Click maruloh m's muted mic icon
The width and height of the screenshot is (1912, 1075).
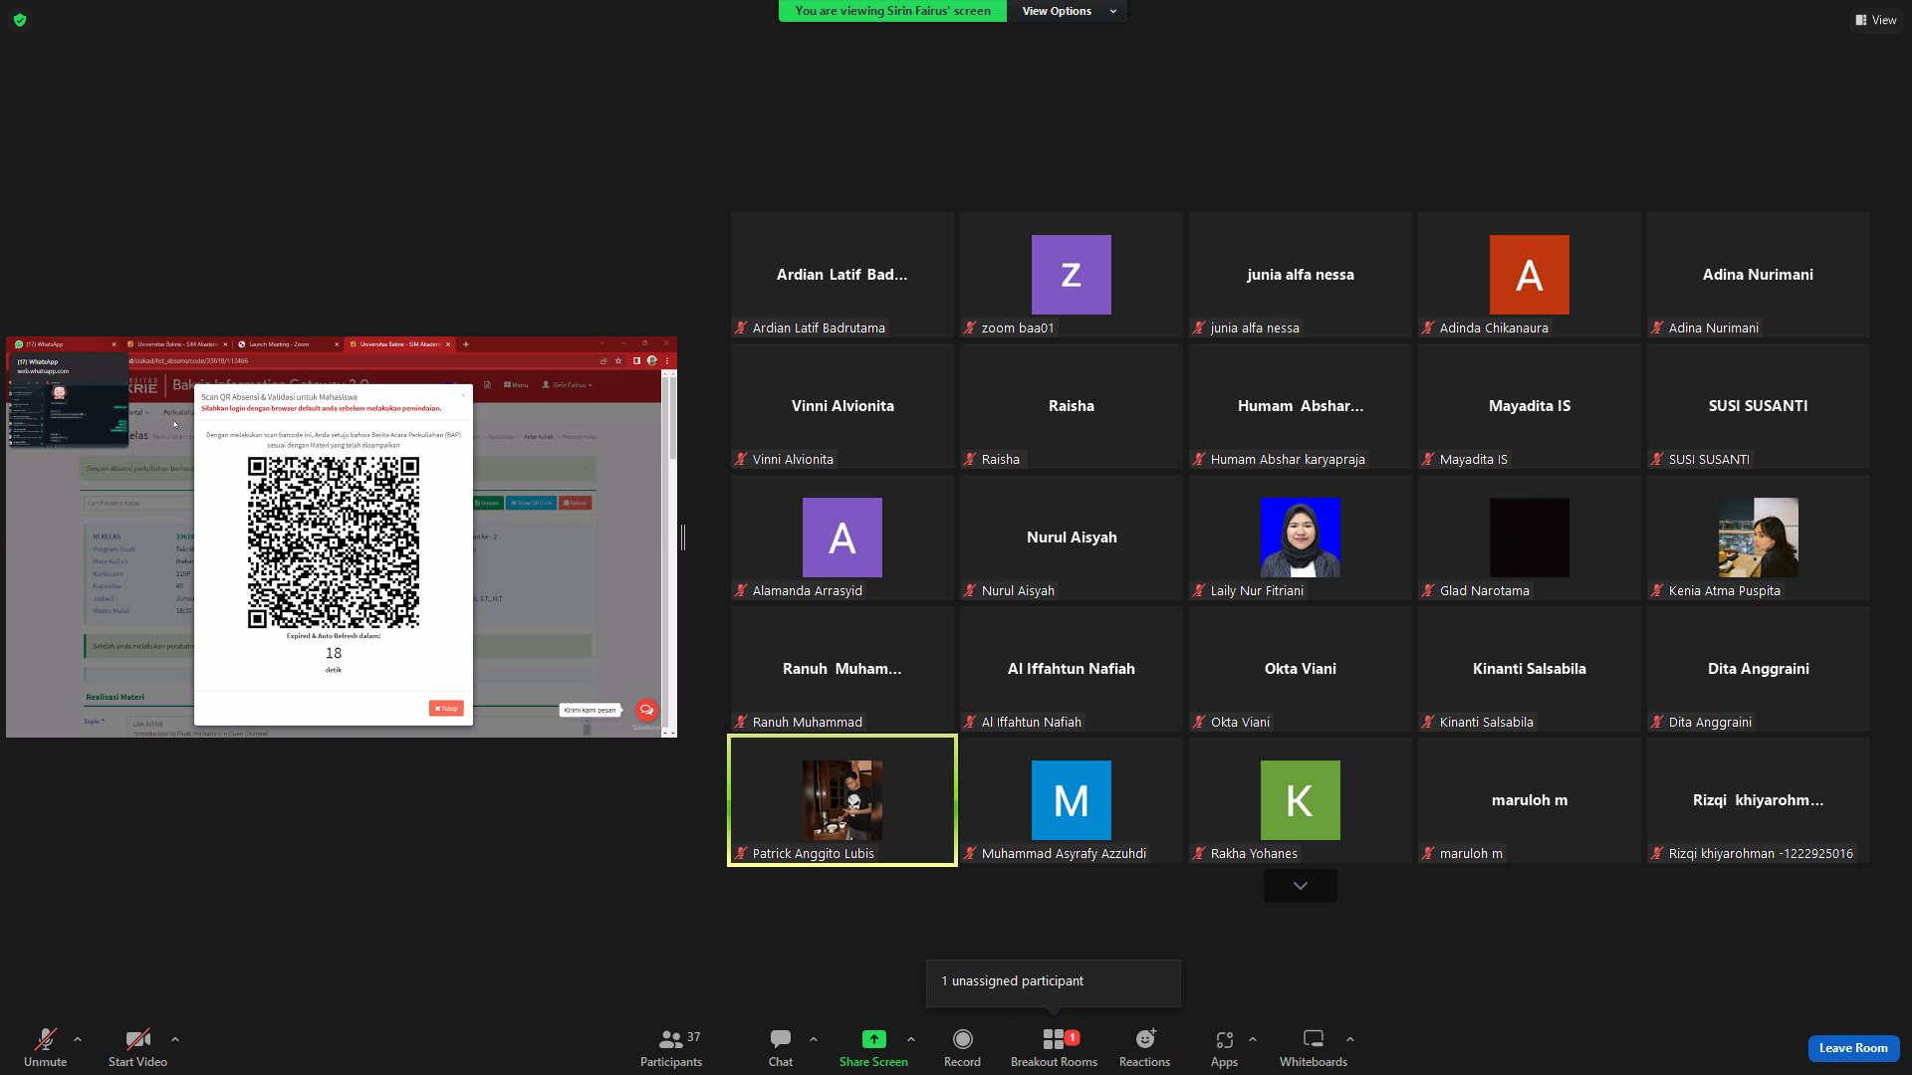point(1428,853)
